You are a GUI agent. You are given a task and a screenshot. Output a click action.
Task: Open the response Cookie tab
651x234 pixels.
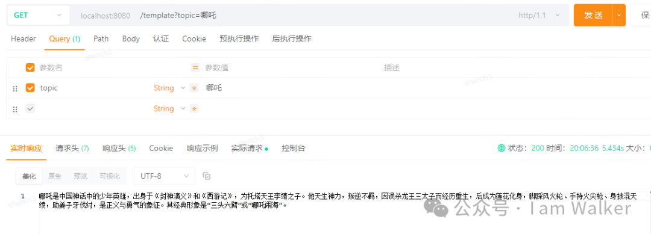coord(161,148)
